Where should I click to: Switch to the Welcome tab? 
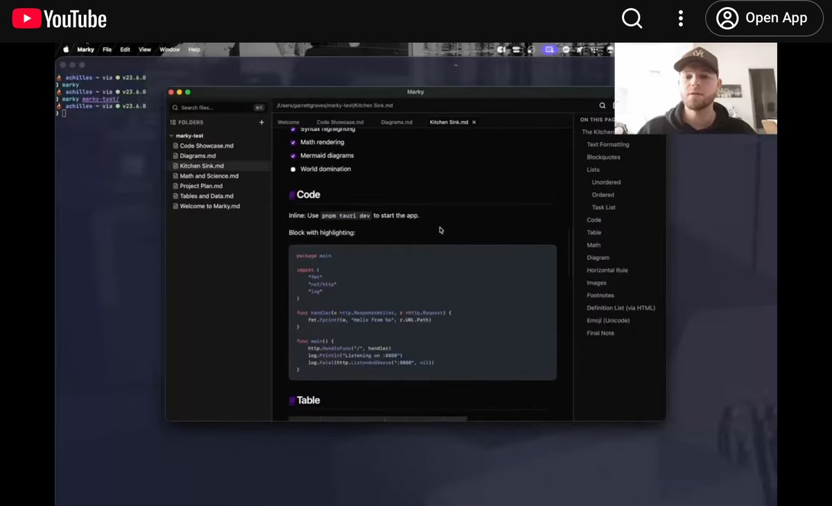click(x=288, y=122)
